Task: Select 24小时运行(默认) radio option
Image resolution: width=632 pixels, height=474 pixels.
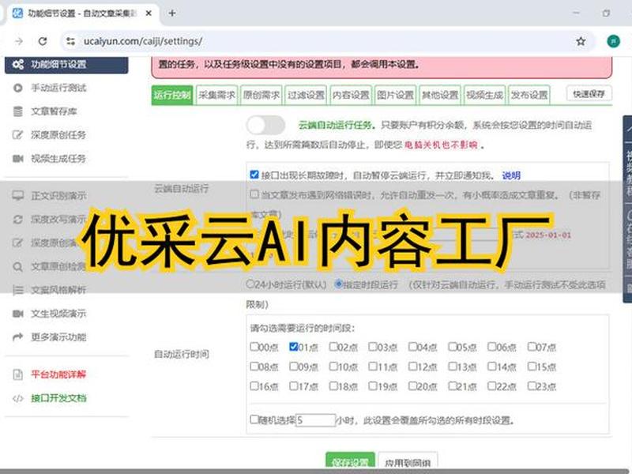Action: click(x=250, y=284)
